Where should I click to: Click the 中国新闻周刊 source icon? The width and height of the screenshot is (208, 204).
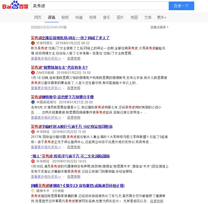click(33, 102)
